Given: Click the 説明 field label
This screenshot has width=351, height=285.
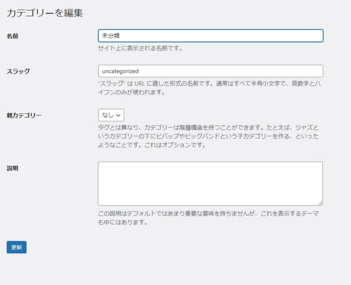Looking at the screenshot, I should 12,168.
